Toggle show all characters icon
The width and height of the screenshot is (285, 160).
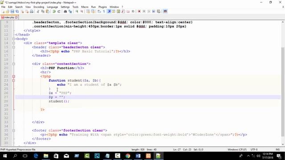click(x=104, y=12)
